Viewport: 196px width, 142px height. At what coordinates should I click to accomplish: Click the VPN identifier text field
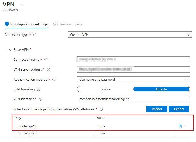tap(133, 99)
